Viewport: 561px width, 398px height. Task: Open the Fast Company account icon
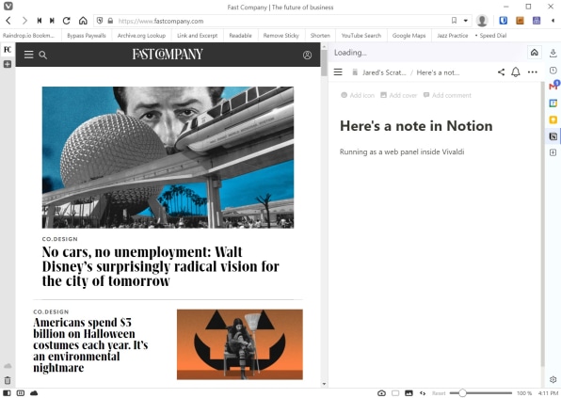(307, 55)
